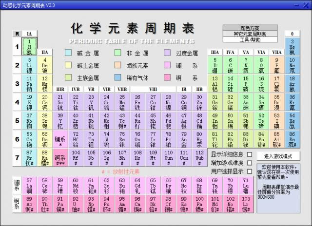Select the Iron (Fe) element tile
The height and width of the screenshot is (226, 312).
137,103
